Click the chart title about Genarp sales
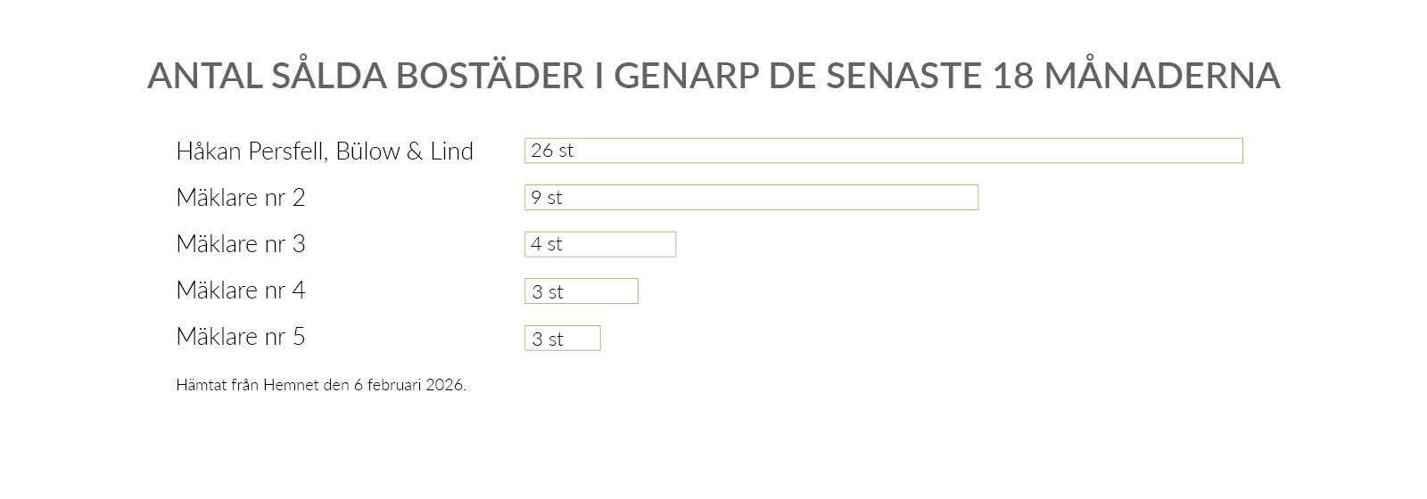Image resolution: width=1427 pixels, height=499 pixels. click(713, 76)
